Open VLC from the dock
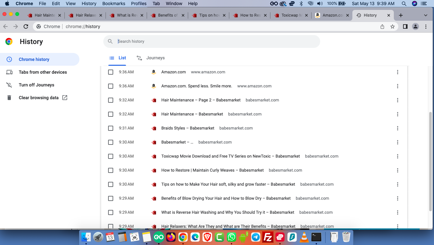 point(303,237)
